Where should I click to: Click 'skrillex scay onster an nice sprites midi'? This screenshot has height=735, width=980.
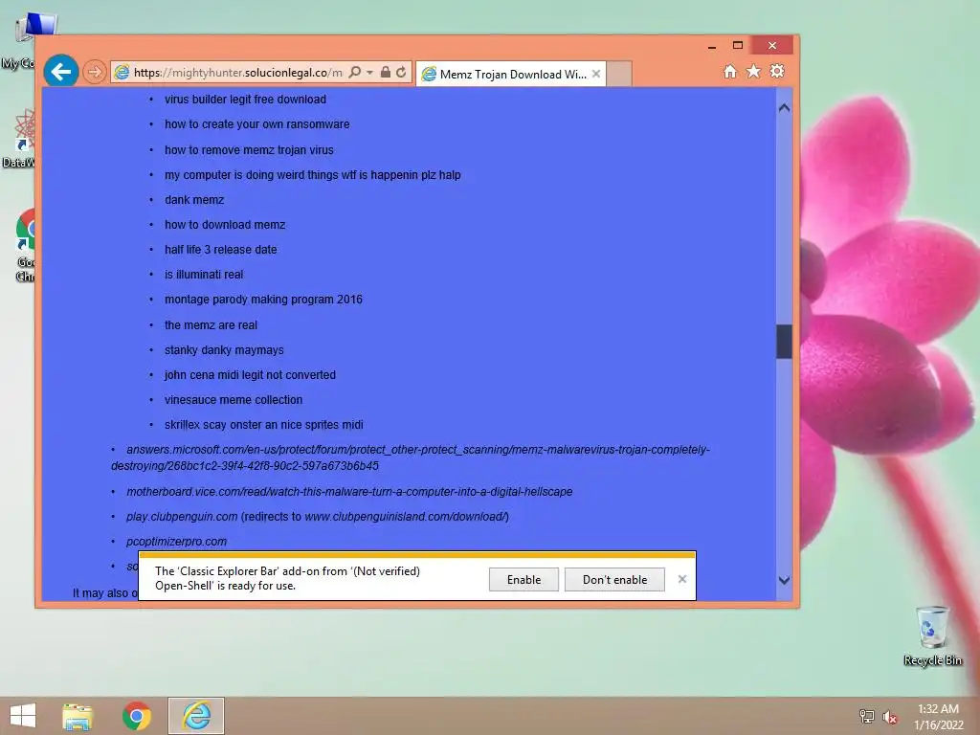(264, 425)
